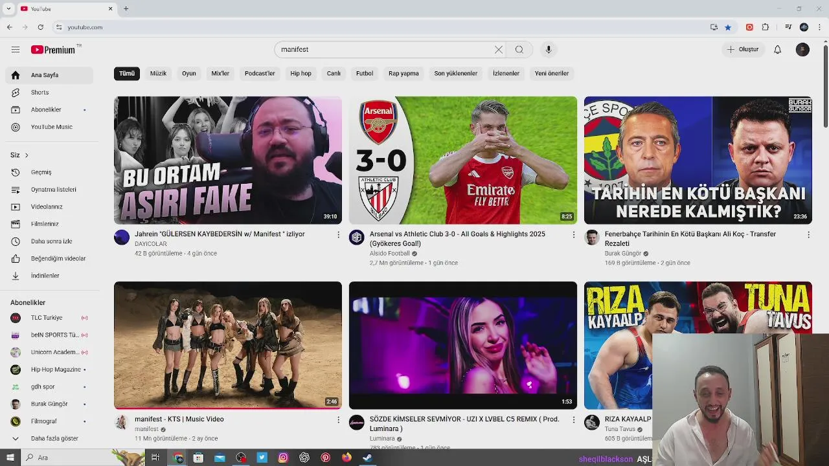Click the youtube.com address bar
This screenshot has width=829, height=466.
coord(382,27)
